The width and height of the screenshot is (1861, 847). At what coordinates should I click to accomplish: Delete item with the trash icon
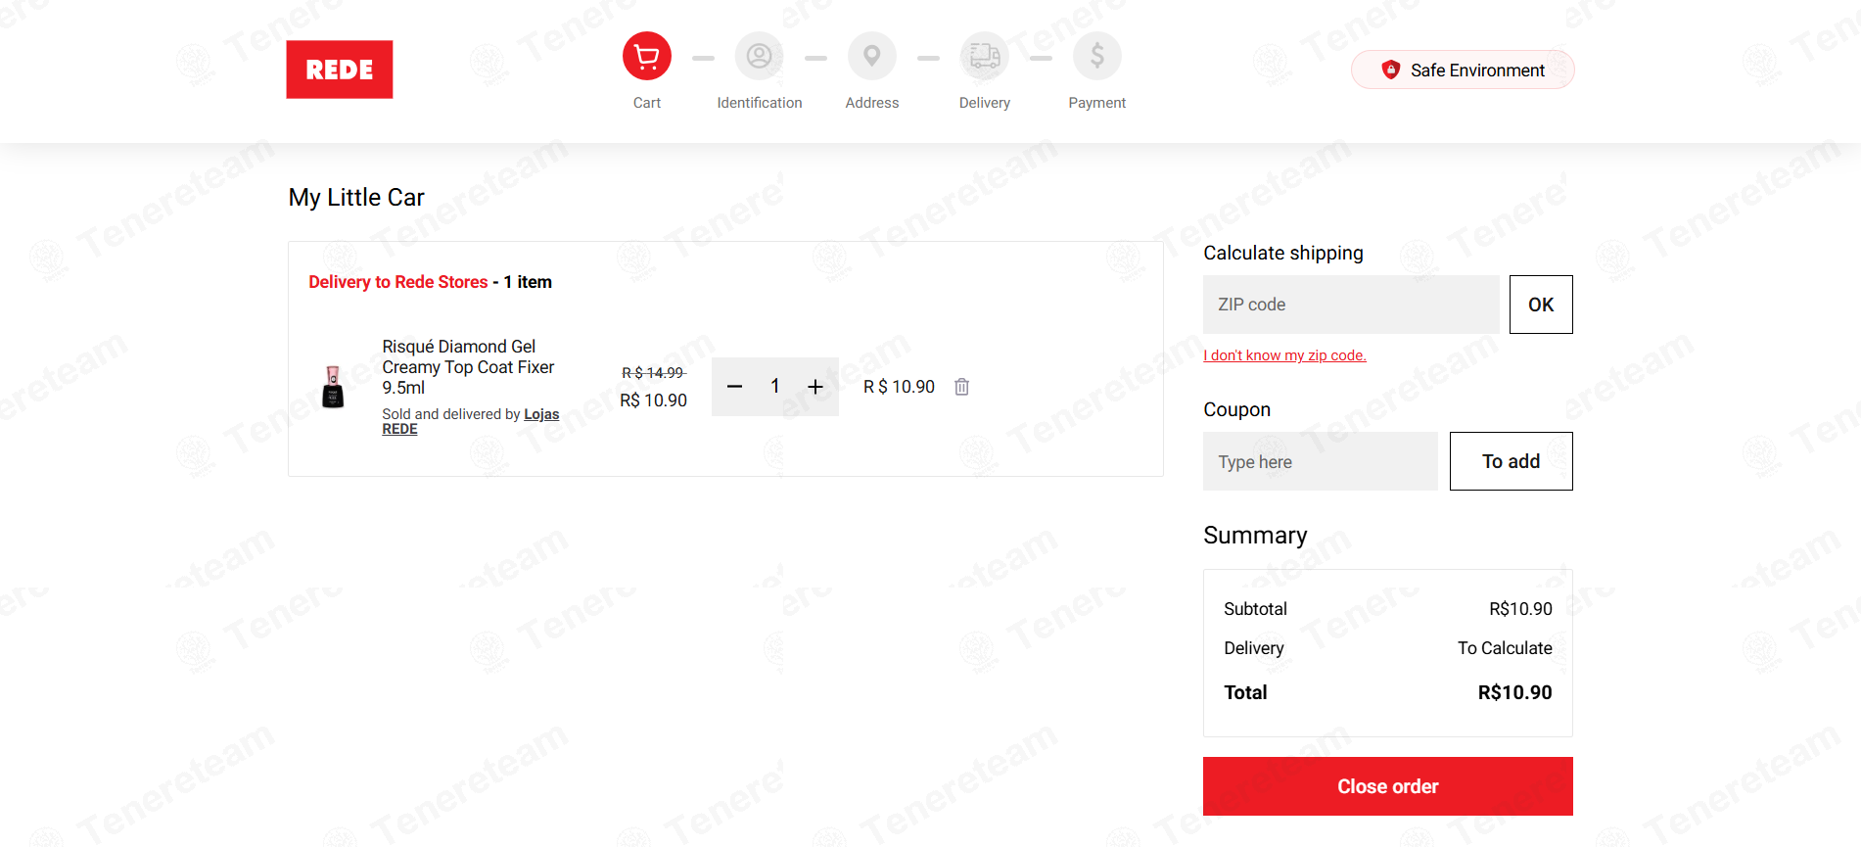962,387
